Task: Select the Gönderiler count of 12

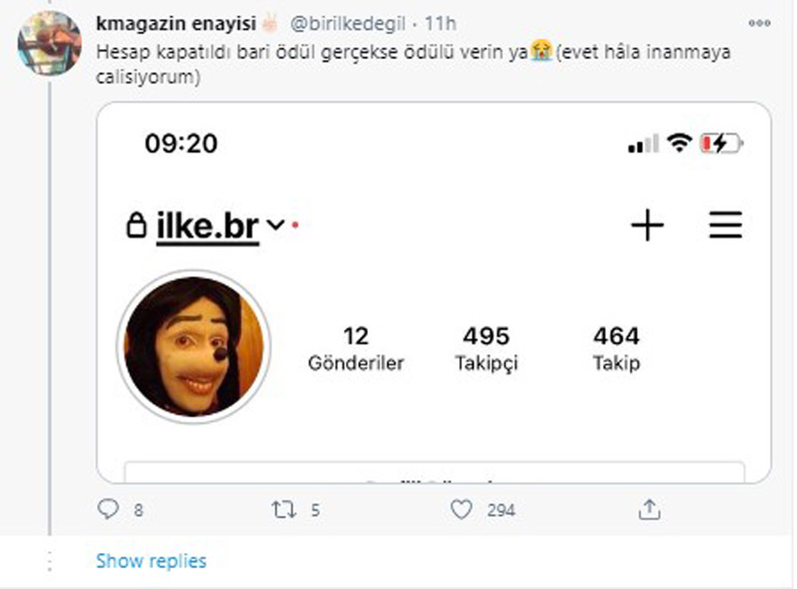Action: [x=357, y=349]
